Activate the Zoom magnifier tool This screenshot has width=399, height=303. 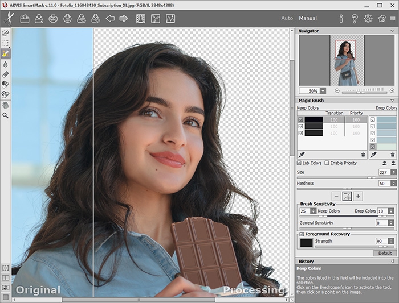pyautogui.click(x=6, y=115)
